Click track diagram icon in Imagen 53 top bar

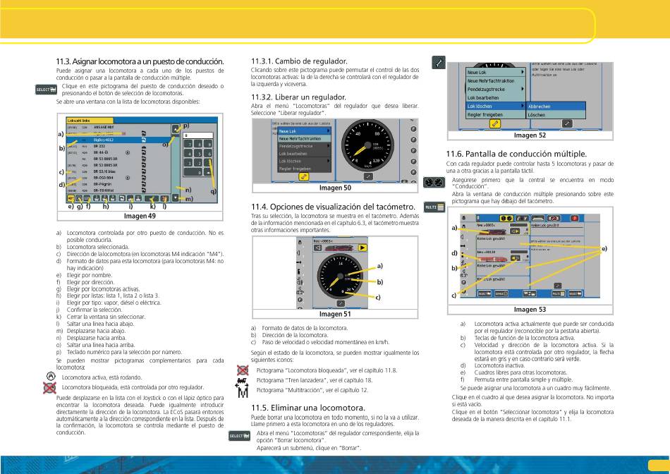click(x=538, y=219)
